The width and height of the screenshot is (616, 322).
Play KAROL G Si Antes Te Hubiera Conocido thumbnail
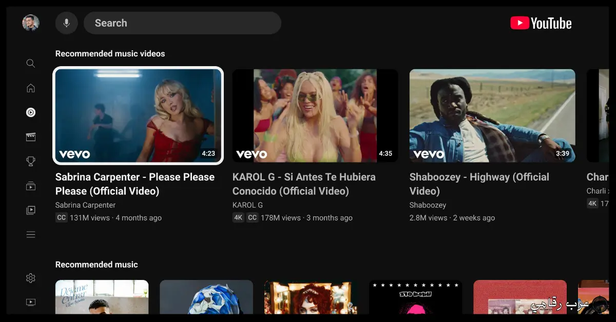315,115
